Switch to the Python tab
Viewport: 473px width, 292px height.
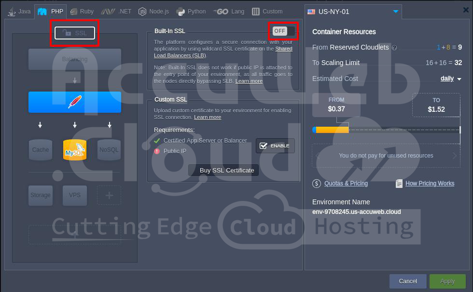(191, 11)
